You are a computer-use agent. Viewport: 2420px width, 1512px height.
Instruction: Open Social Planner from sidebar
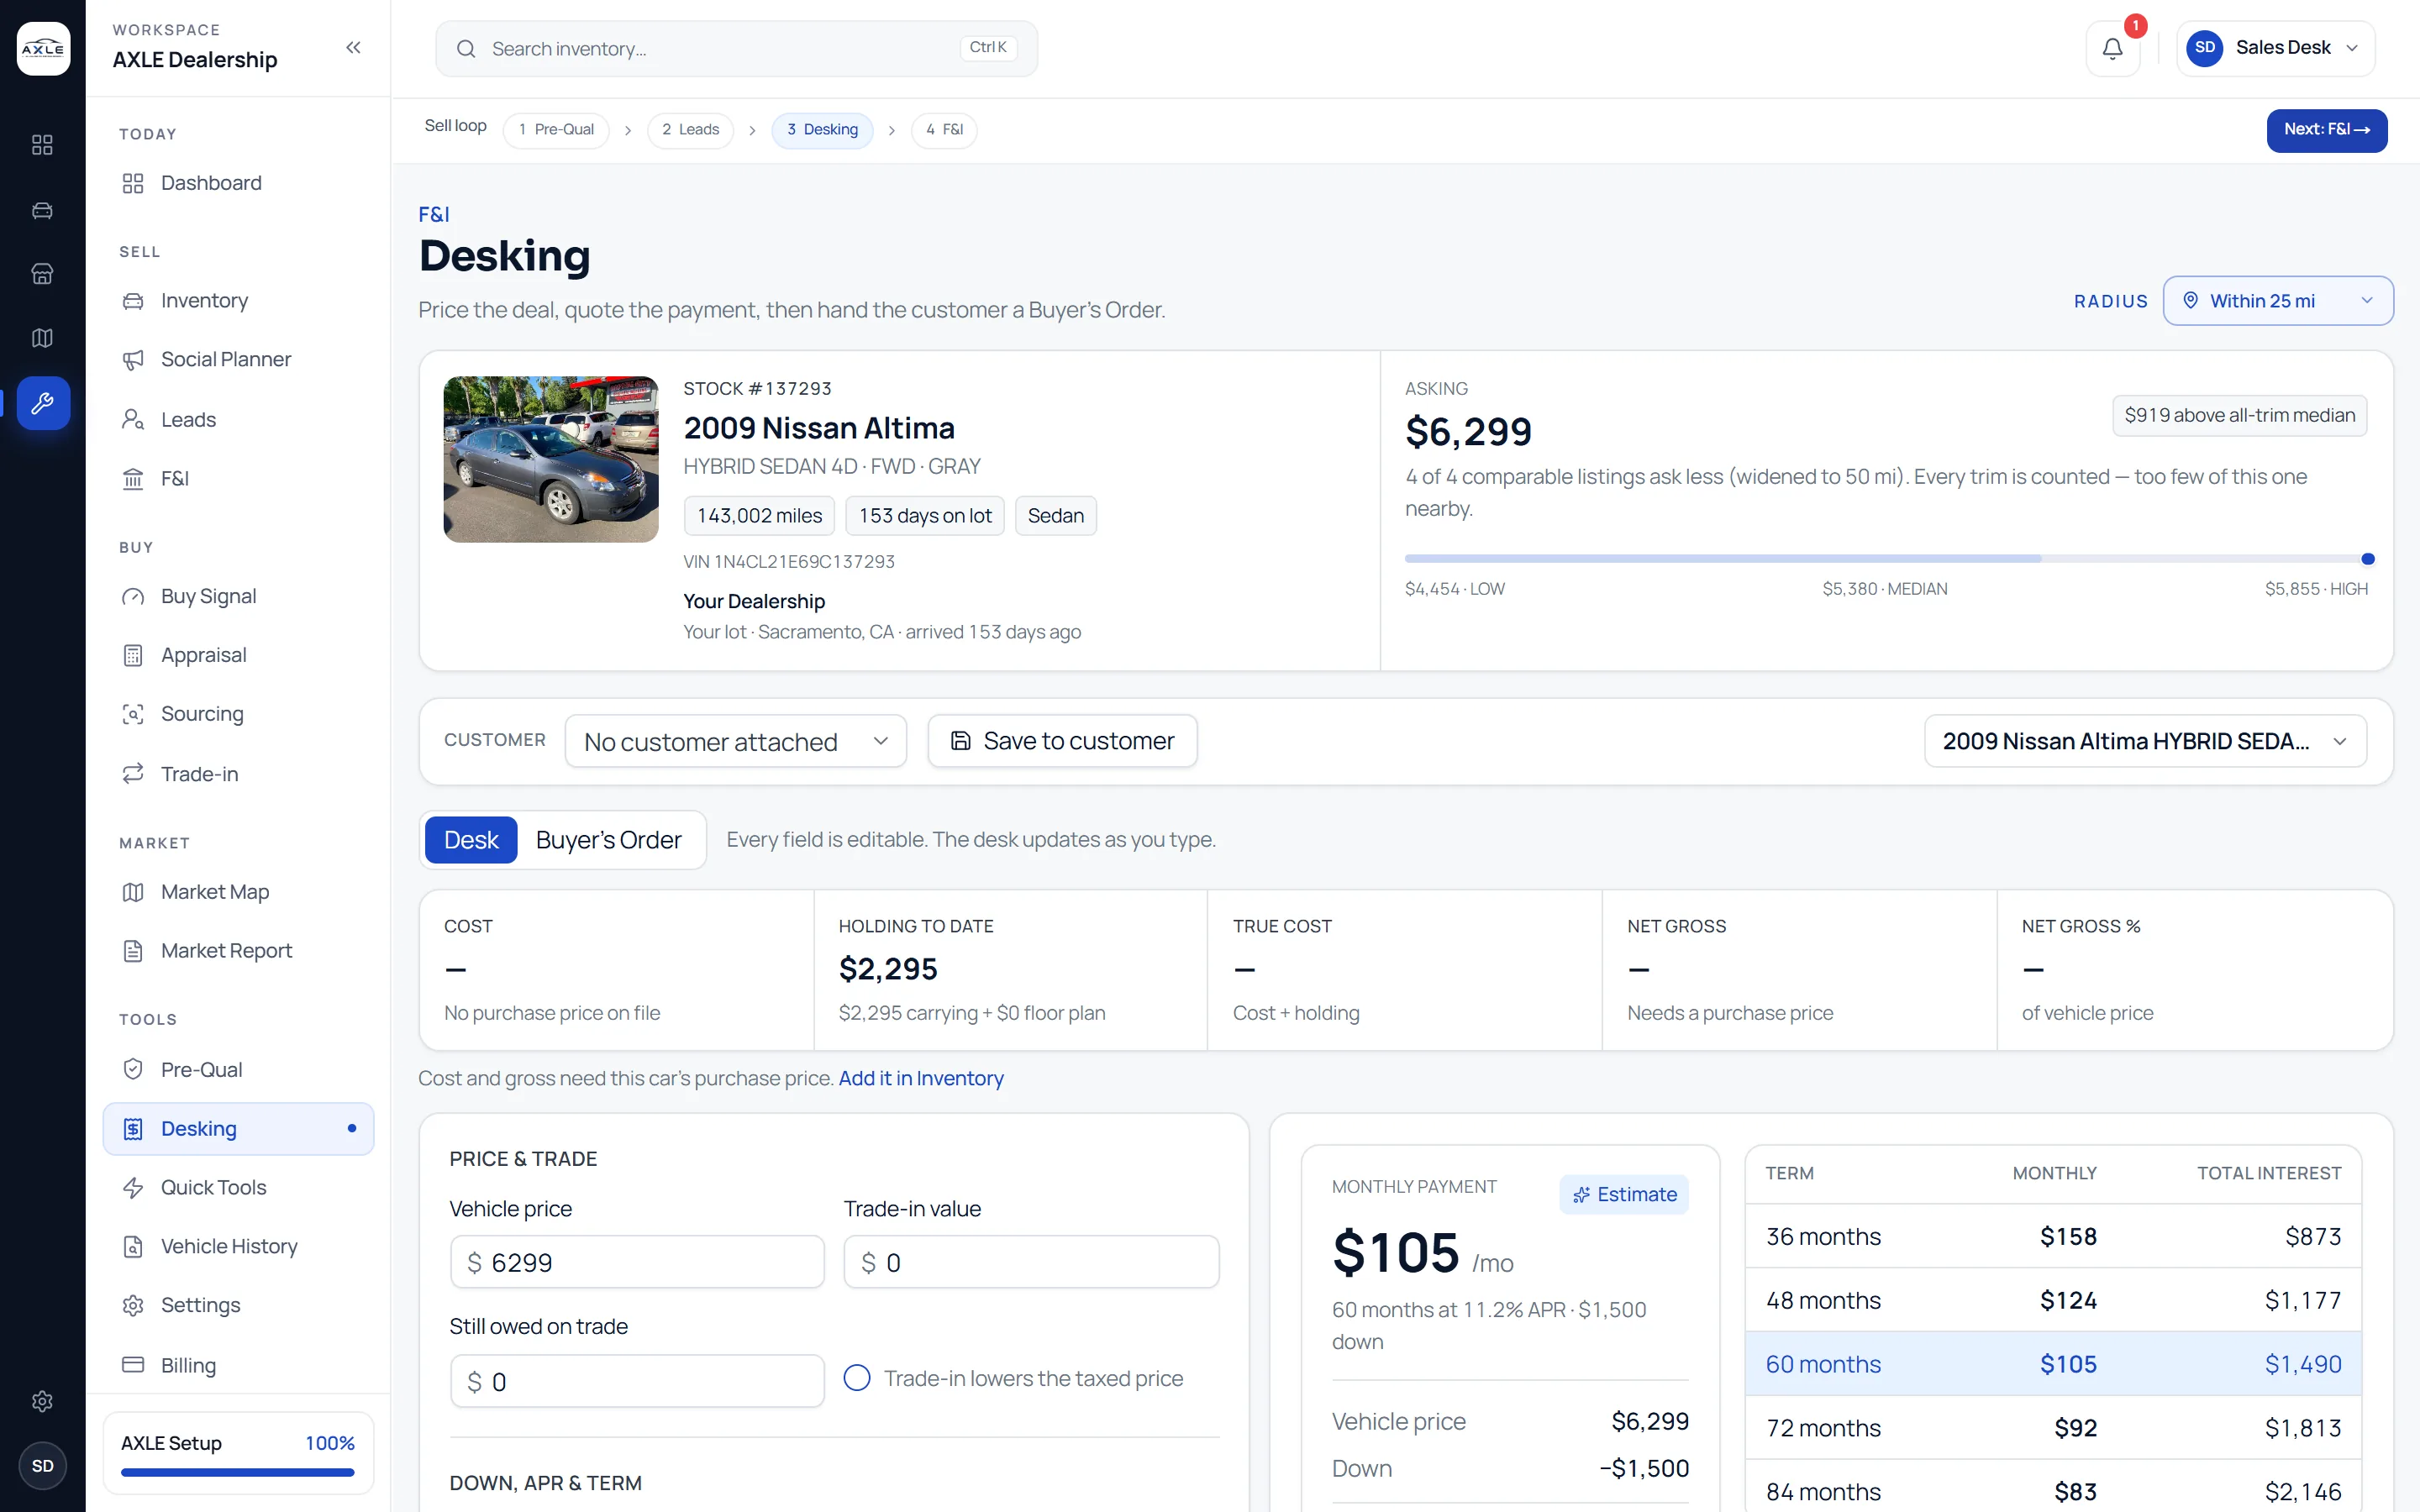coord(238,360)
